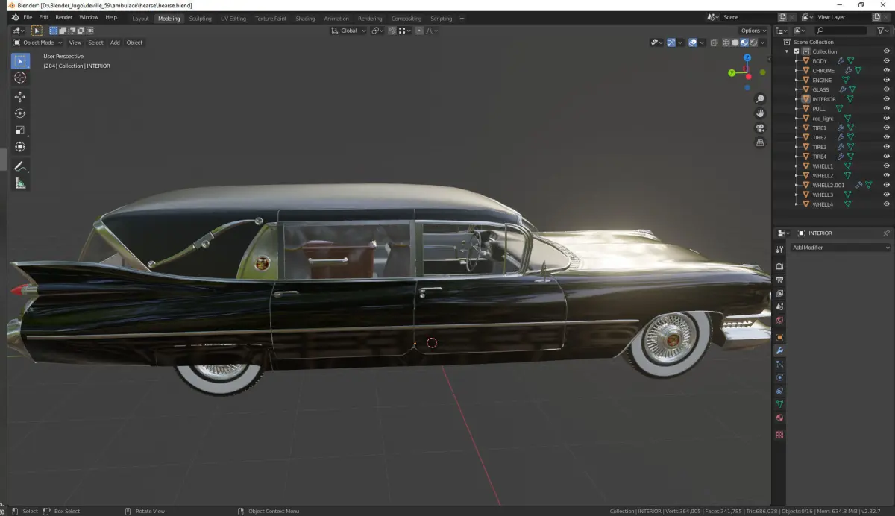Choose the Rotate tool

pos(20,113)
